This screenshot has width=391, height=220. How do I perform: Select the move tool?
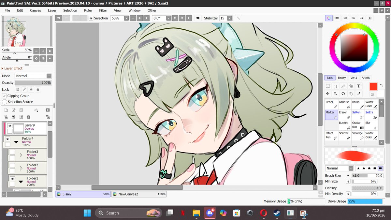point(328,94)
